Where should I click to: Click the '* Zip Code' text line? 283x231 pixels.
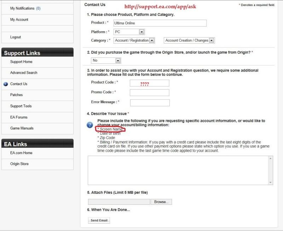(106, 138)
